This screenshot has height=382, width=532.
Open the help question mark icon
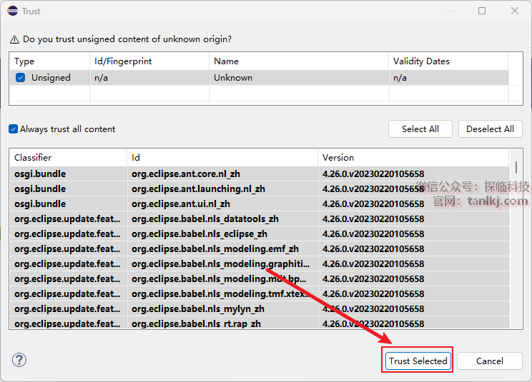tap(19, 360)
